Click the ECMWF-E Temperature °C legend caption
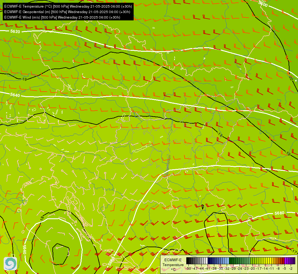 click(173, 265)
